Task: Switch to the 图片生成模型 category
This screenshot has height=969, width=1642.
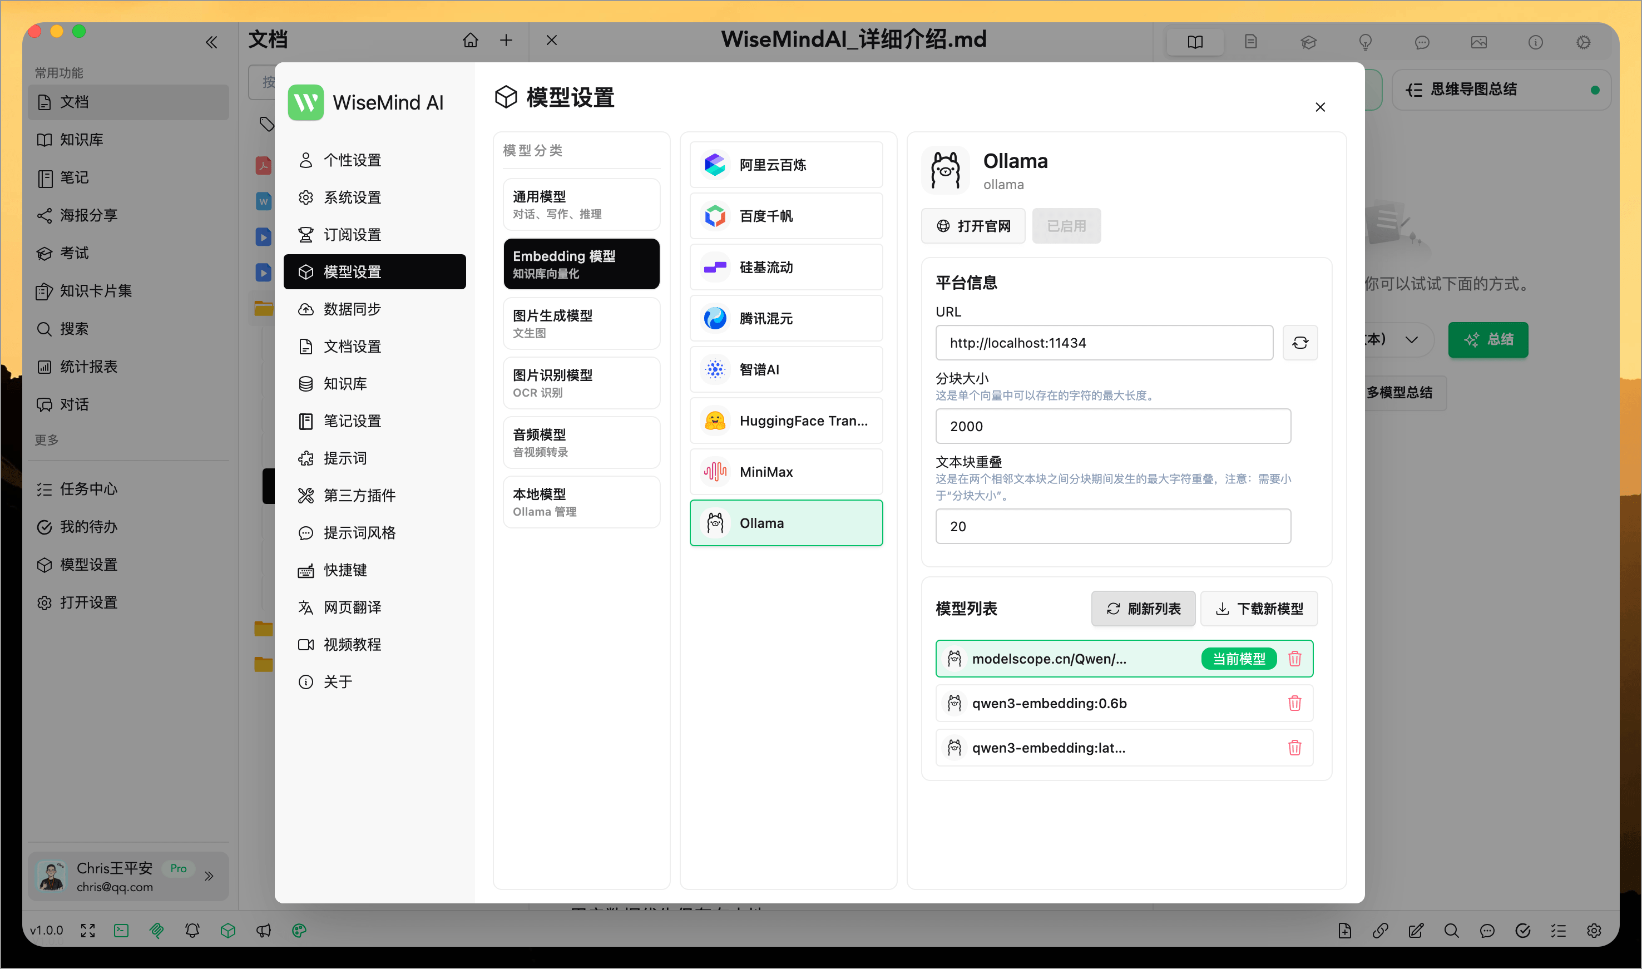Action: pos(580,323)
